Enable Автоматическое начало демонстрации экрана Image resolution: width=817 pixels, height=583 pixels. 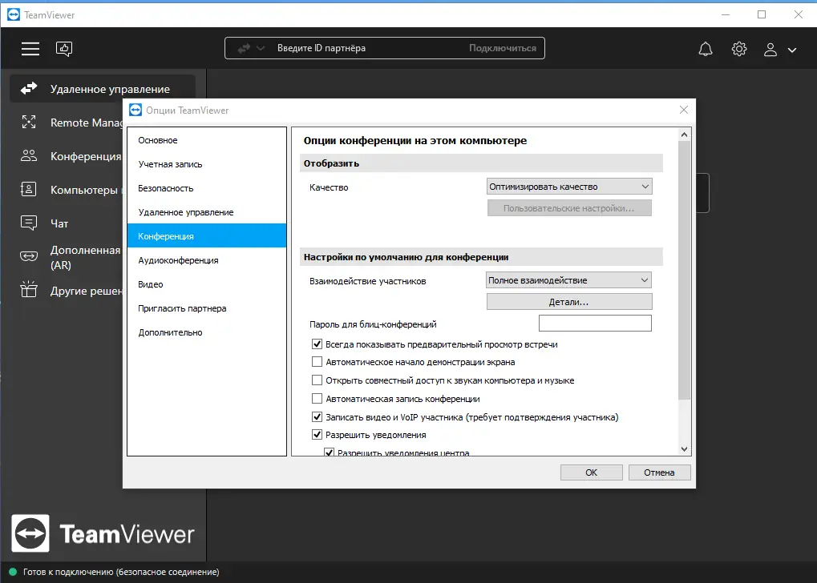317,362
